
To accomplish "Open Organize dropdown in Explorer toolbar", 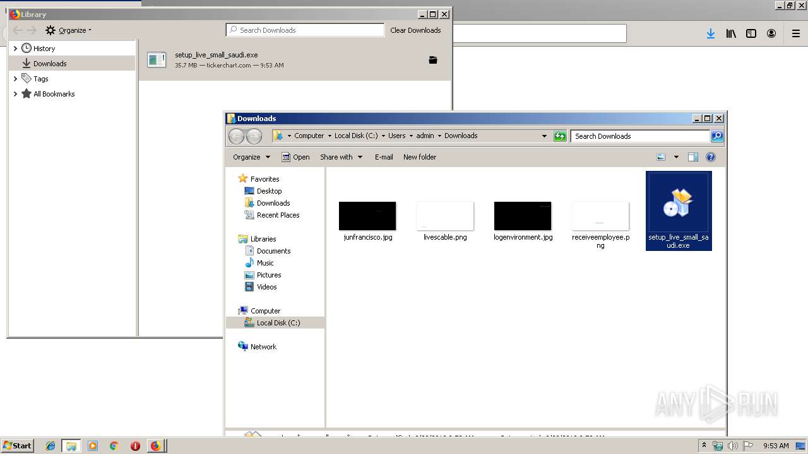I will coord(251,157).
